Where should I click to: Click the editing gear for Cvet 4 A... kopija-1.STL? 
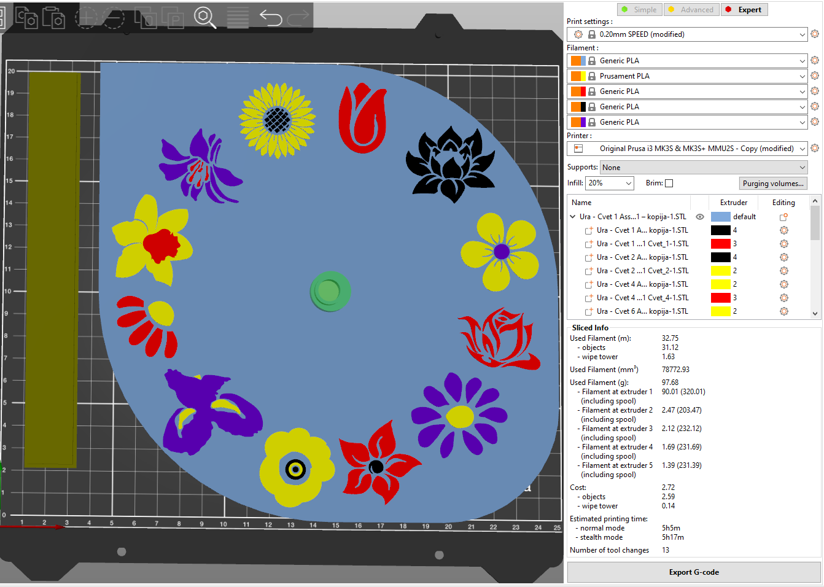pyautogui.click(x=784, y=284)
